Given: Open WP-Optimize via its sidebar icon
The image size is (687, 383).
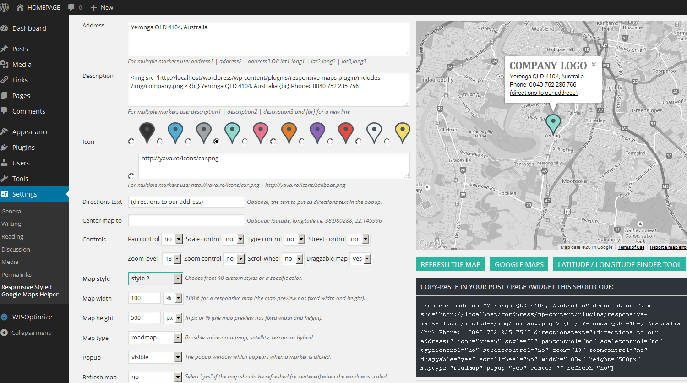Looking at the screenshot, I should [5, 317].
